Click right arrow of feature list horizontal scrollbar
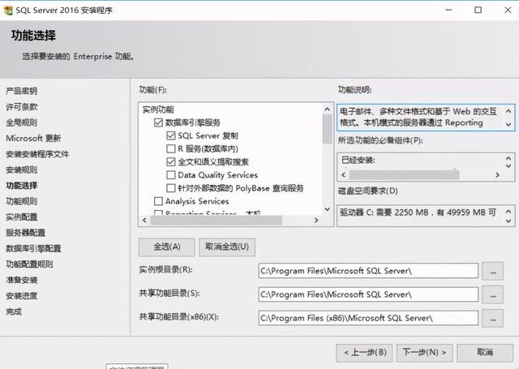Screen dimensions: 519x369 [316, 220]
